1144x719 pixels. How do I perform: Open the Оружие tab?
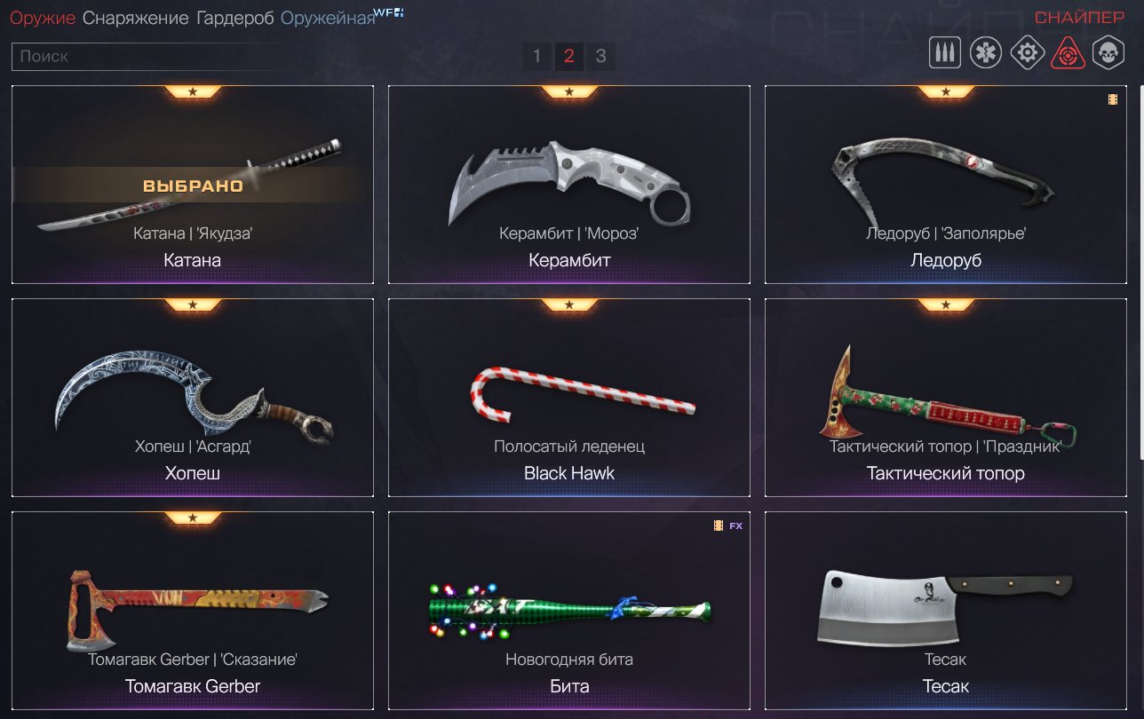[43, 18]
